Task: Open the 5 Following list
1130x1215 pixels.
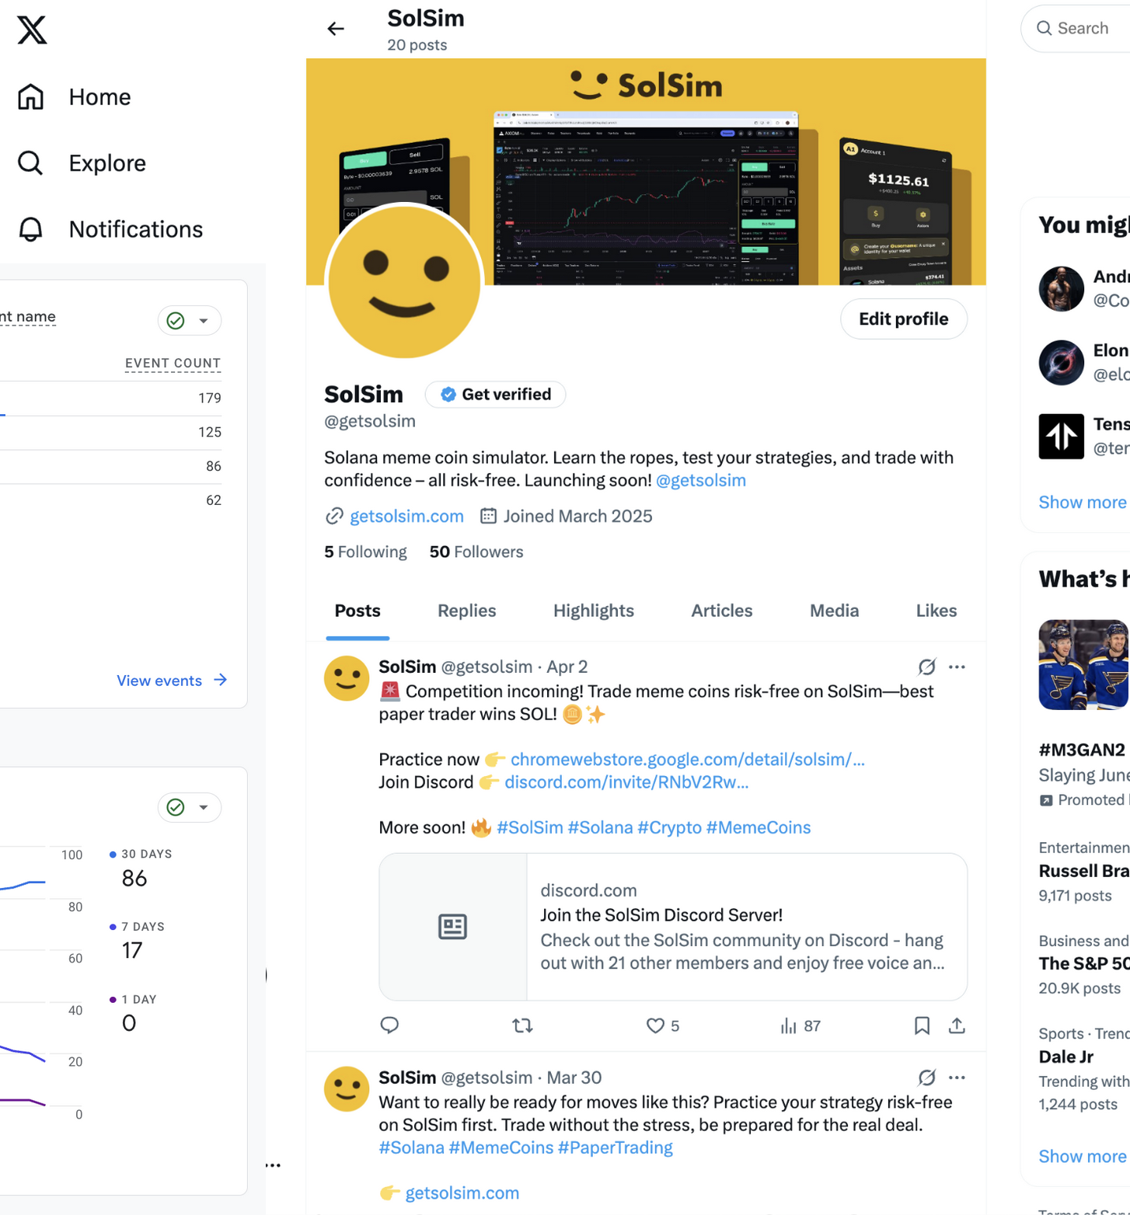Action: coord(365,552)
